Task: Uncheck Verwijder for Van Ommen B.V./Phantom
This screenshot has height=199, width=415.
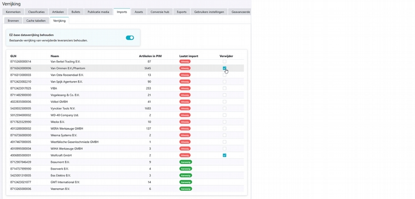Action: pos(225,68)
